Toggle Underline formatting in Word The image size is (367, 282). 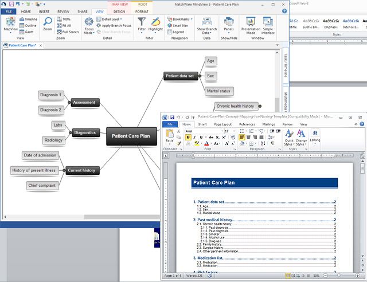201,138
